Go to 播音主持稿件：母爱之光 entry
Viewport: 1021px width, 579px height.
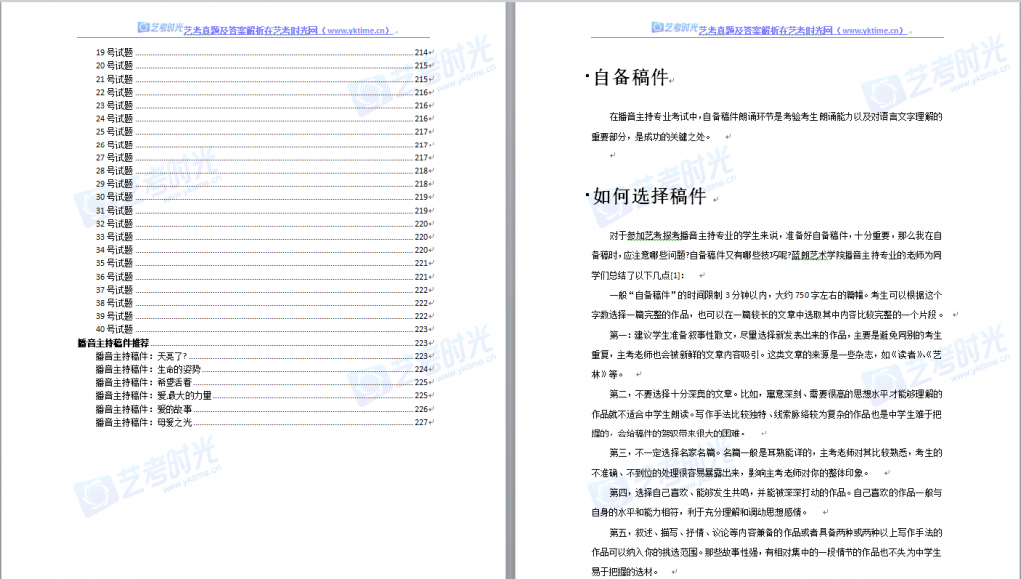(144, 422)
